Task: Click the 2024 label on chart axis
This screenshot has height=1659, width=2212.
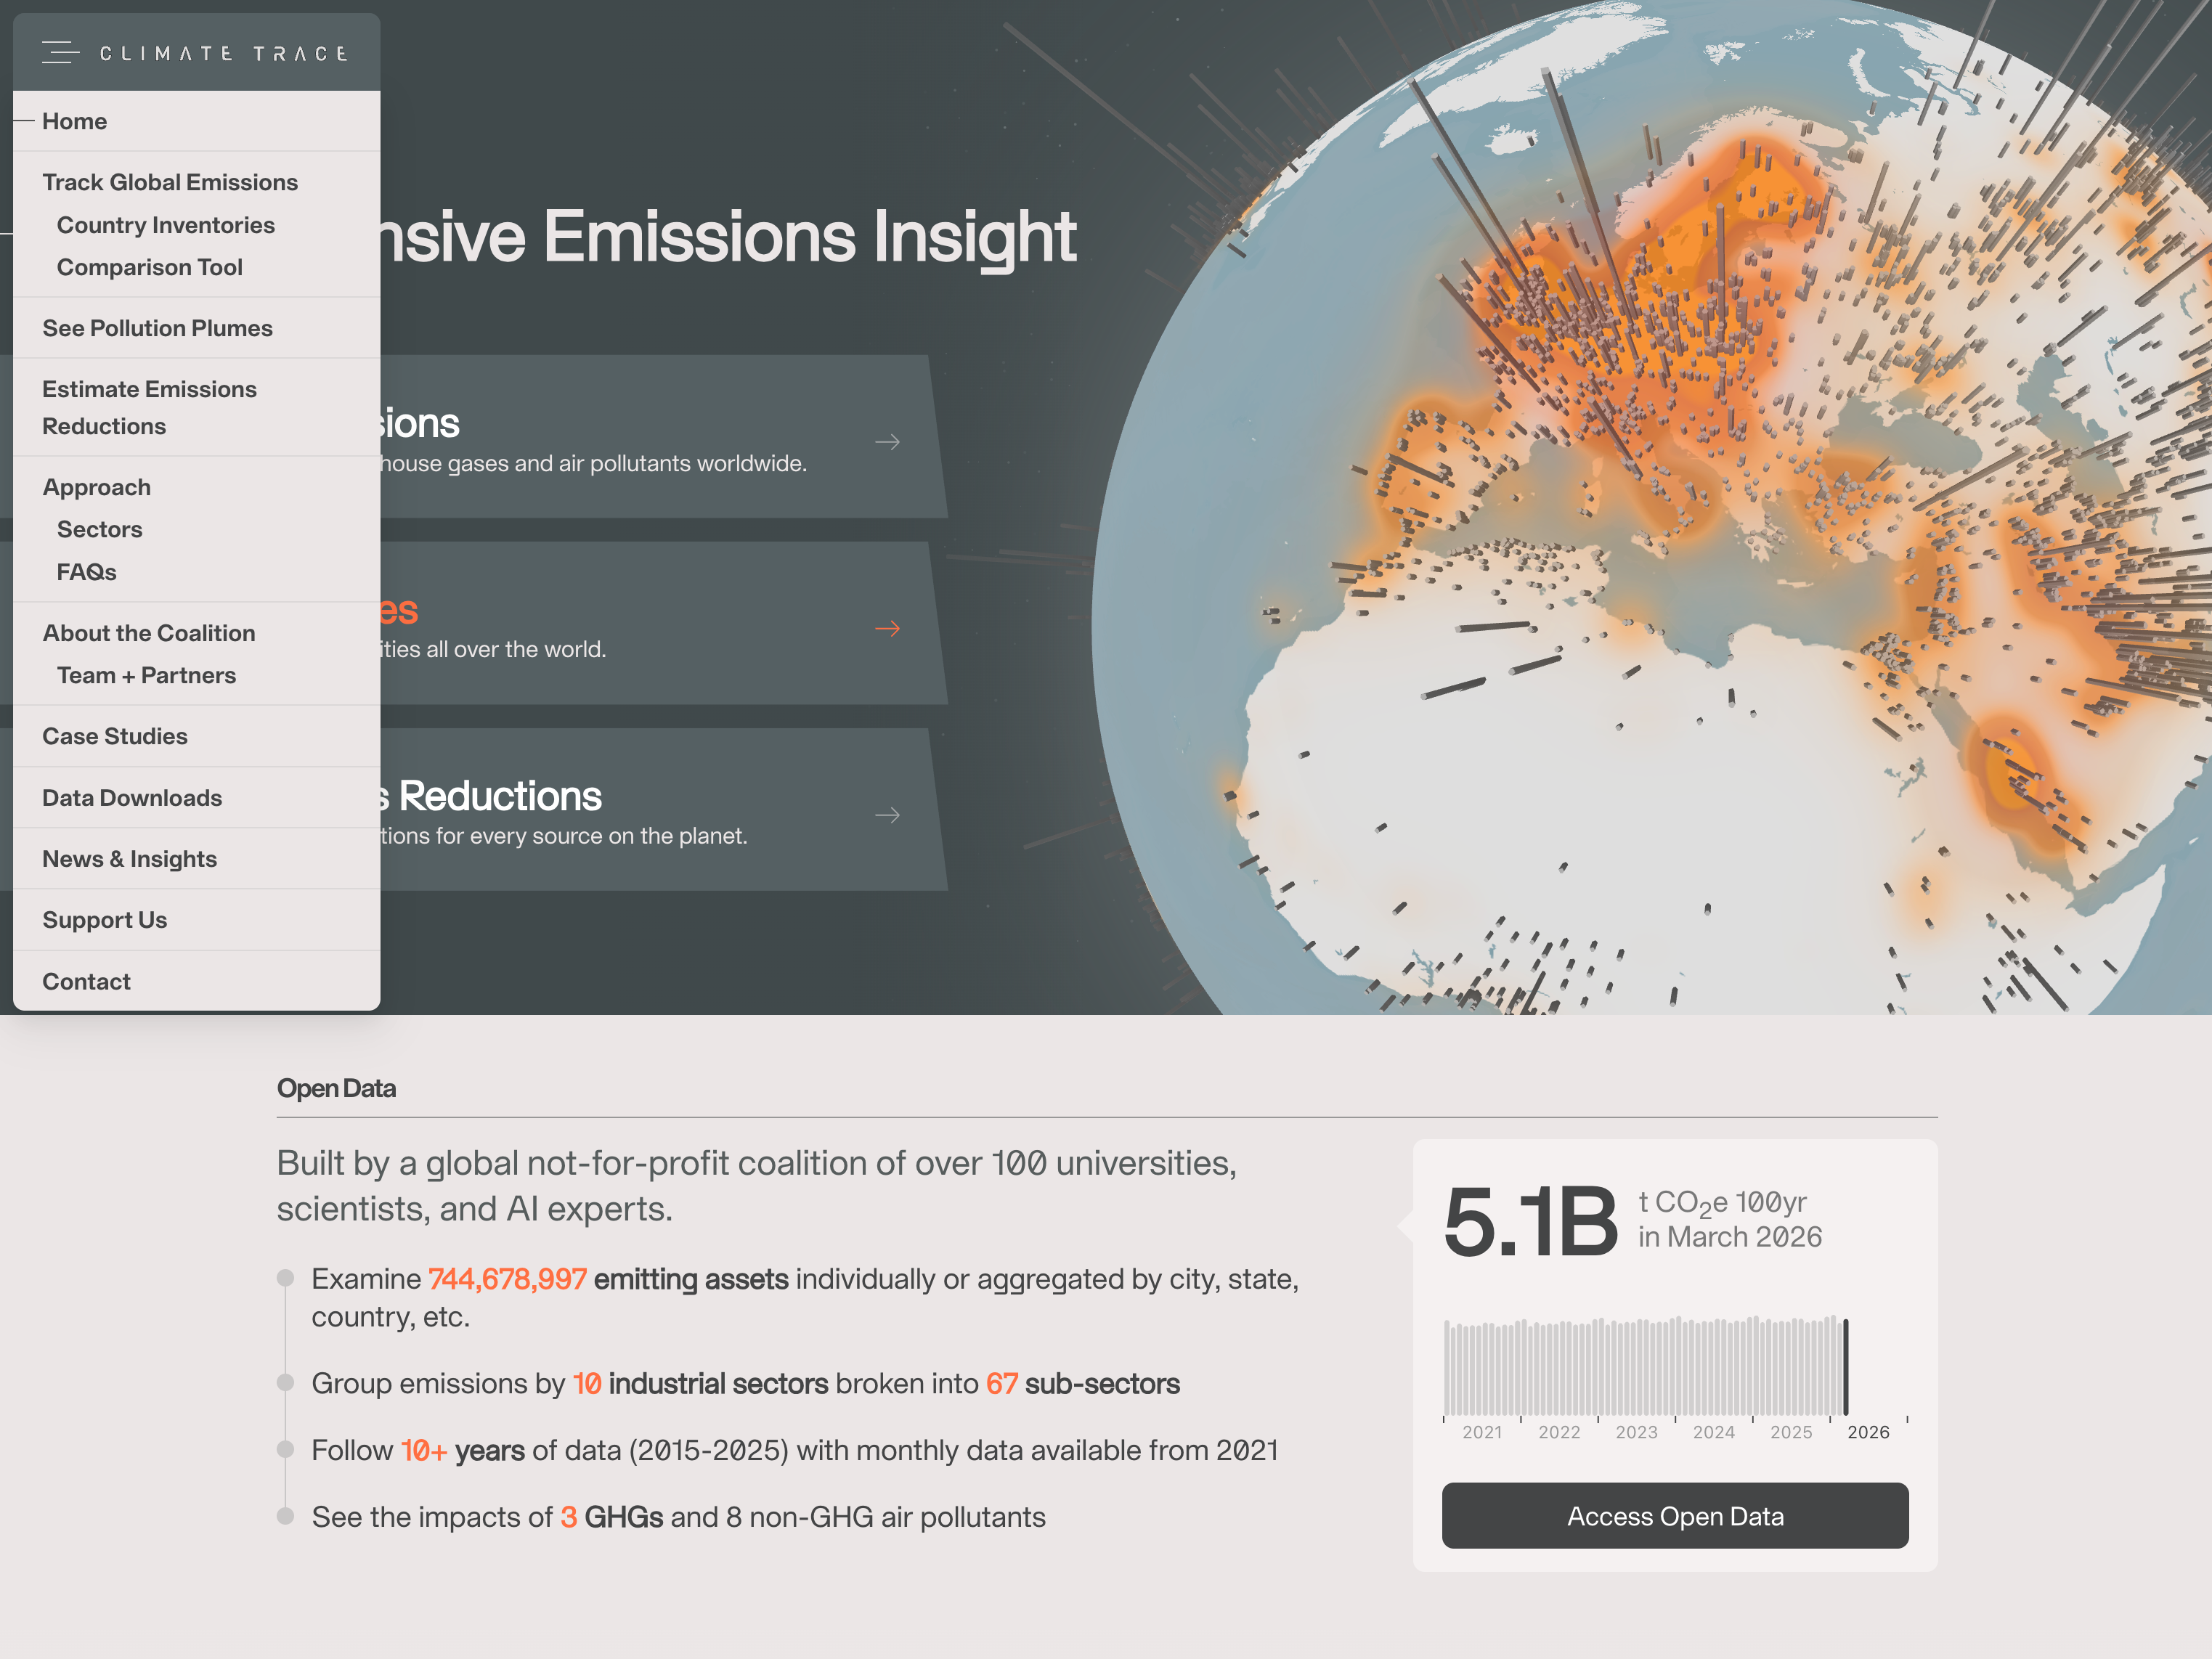Action: click(x=1714, y=1432)
